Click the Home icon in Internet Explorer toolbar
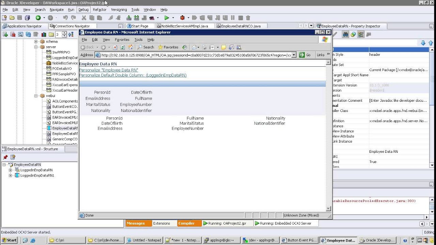This screenshot has height=245, width=436. tap(130, 47)
